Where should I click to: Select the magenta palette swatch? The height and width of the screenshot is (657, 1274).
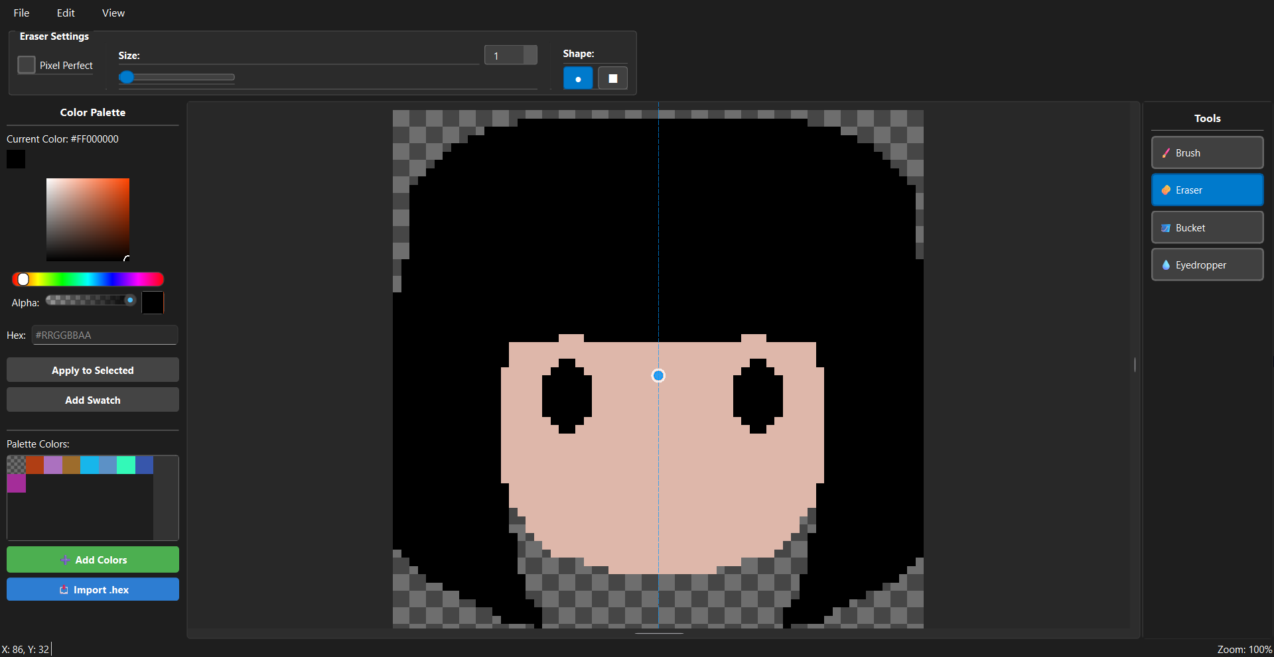tap(17, 483)
